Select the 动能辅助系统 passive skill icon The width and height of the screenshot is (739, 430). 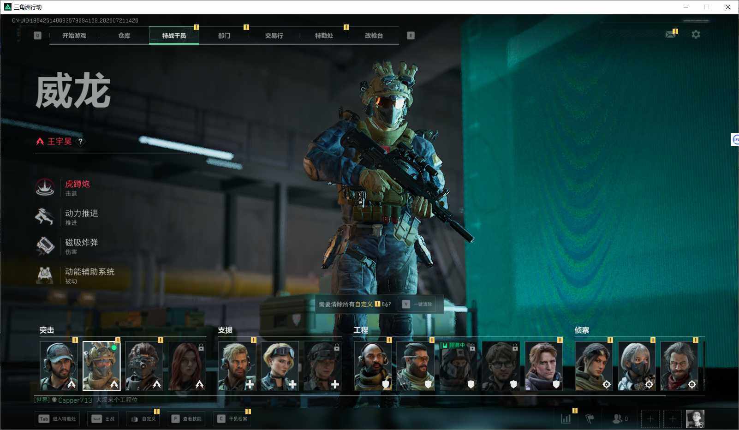click(45, 275)
